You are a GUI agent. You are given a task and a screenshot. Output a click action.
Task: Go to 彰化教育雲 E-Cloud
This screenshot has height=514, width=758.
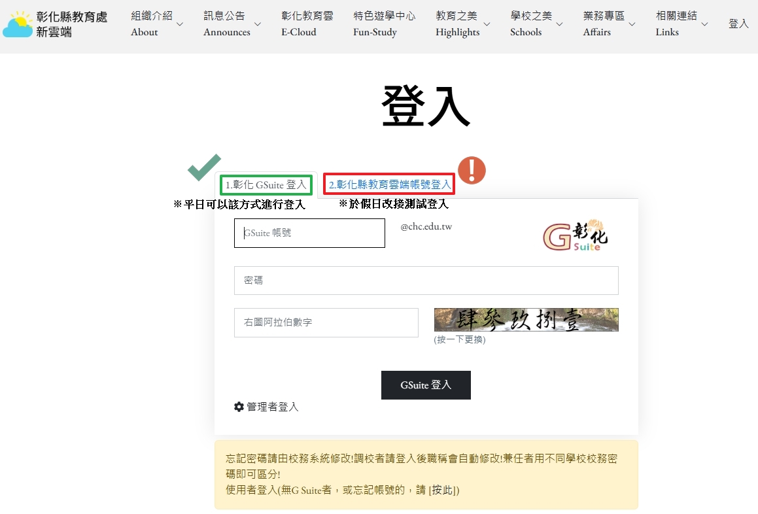[x=307, y=24]
